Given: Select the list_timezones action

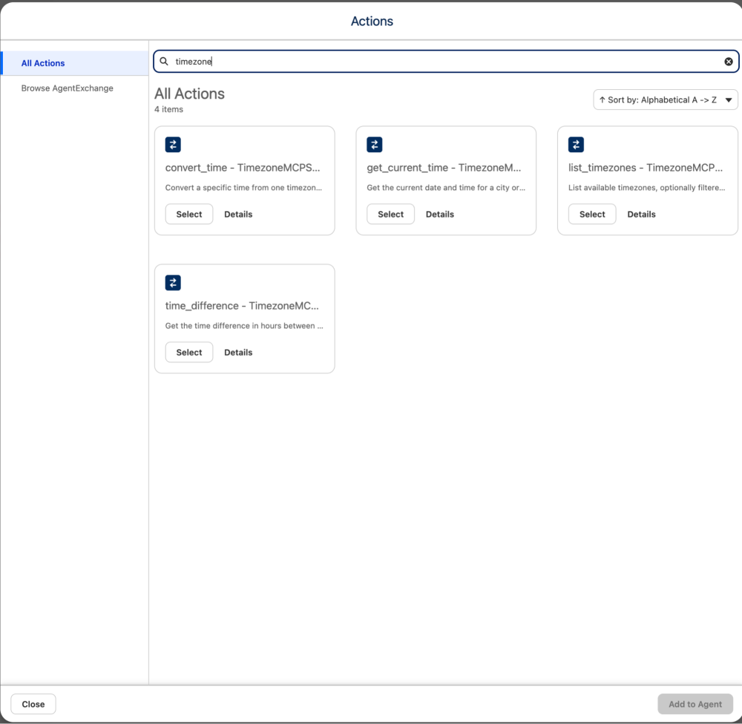Looking at the screenshot, I should click(592, 214).
